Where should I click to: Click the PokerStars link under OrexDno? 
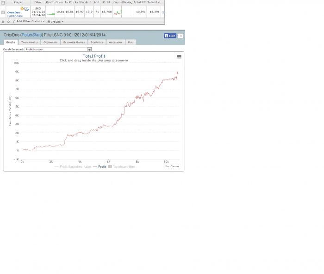15,16
